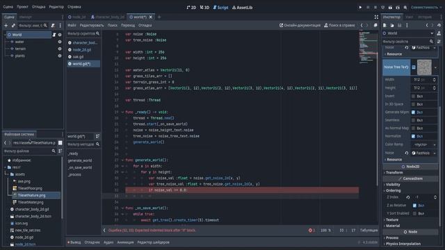Toggle In 3D Space checkbox
445x250 pixels.
(413, 104)
